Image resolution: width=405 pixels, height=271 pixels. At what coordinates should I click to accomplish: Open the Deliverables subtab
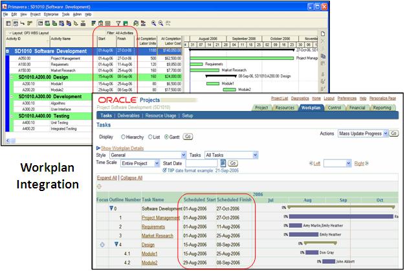click(128, 115)
